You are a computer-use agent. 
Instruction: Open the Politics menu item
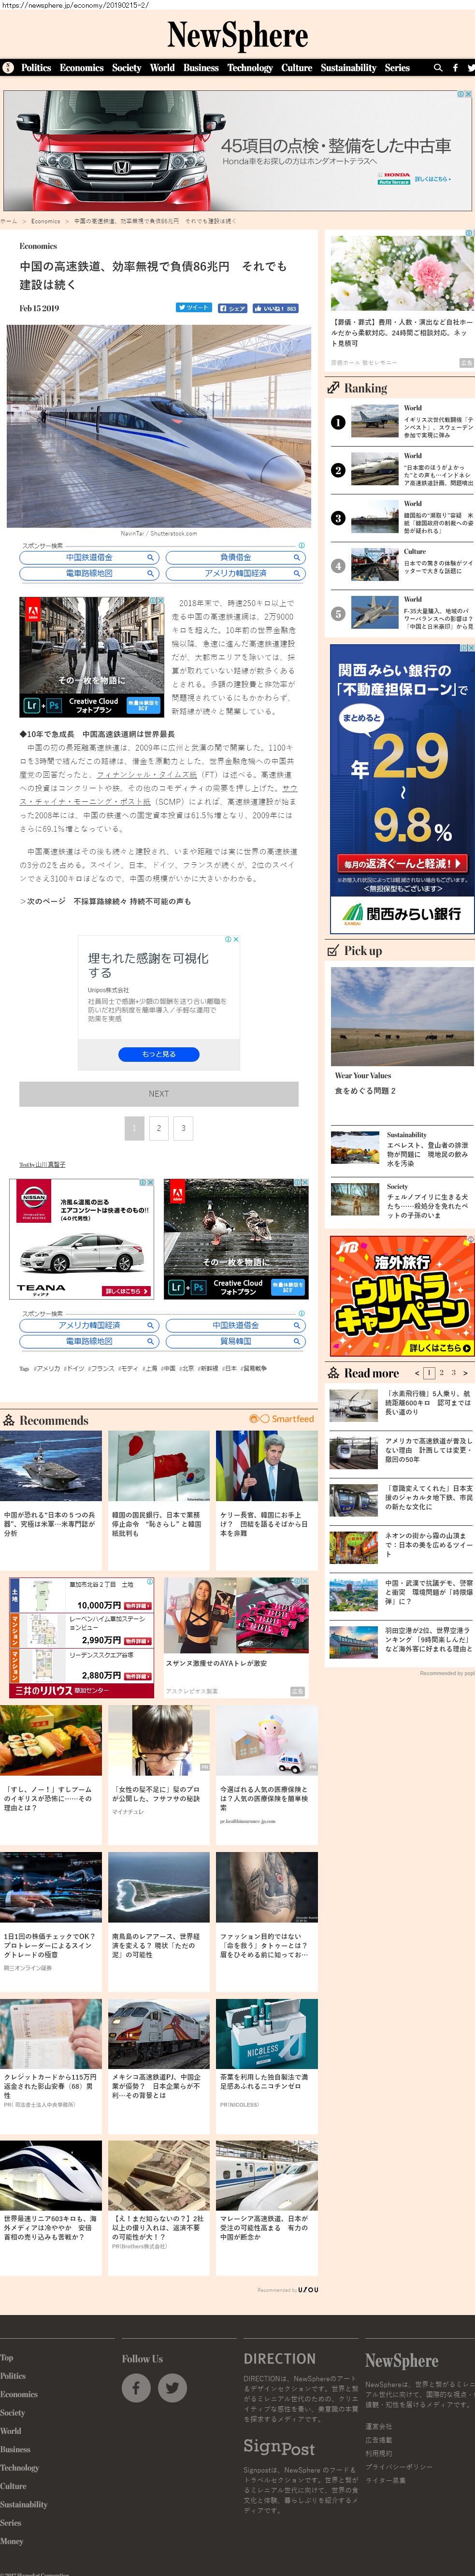pyautogui.click(x=36, y=68)
